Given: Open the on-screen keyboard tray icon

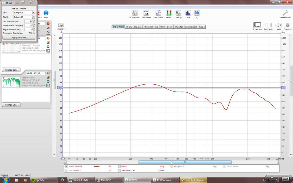Looking at the screenshot, I should 285,179.
